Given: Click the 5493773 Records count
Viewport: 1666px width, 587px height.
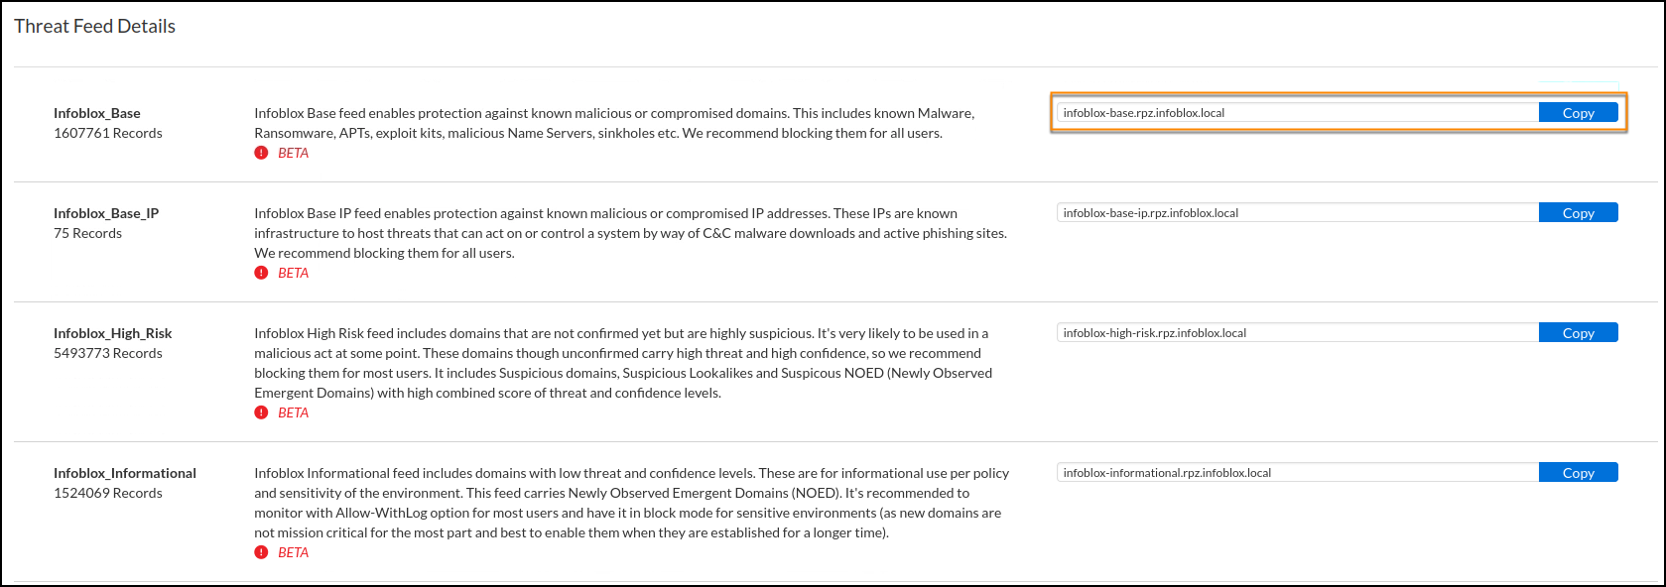Looking at the screenshot, I should click(x=108, y=353).
